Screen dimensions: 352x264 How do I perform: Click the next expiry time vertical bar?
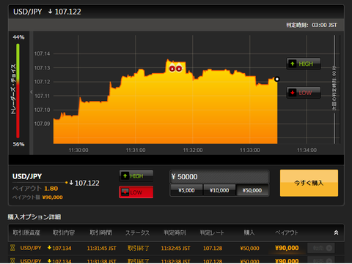334,89
